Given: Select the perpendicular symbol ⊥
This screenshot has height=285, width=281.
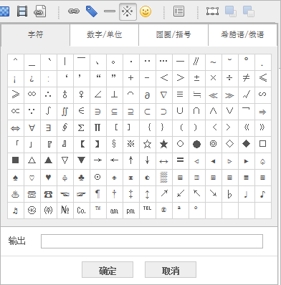Looking at the screenshot, I should tap(114, 95).
